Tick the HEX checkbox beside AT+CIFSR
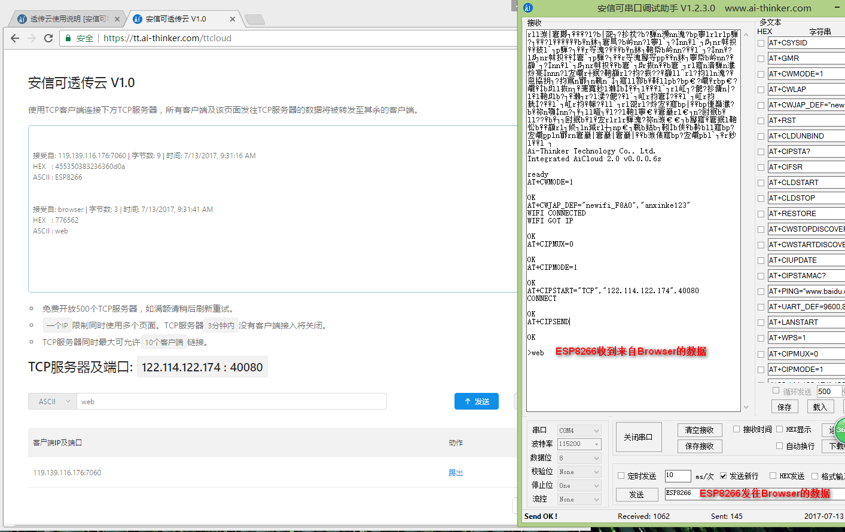The height and width of the screenshot is (532, 845). (761, 167)
